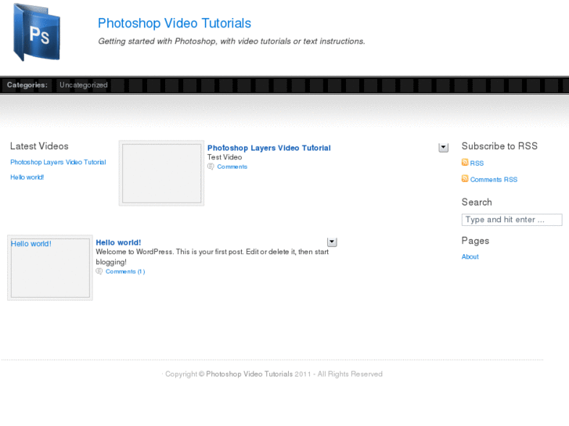Select Hello world! in Latest Videos sidebar
The height and width of the screenshot is (426, 569).
tap(27, 177)
